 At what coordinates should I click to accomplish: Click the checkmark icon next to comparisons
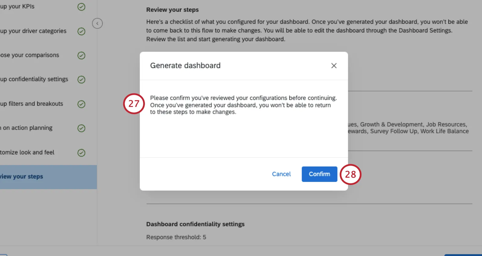click(81, 55)
